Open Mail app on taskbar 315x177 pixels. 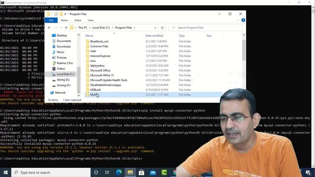click(x=153, y=173)
